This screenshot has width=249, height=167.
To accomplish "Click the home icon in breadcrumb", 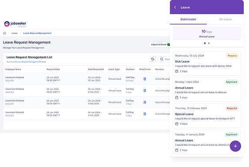I will [x=4, y=33].
